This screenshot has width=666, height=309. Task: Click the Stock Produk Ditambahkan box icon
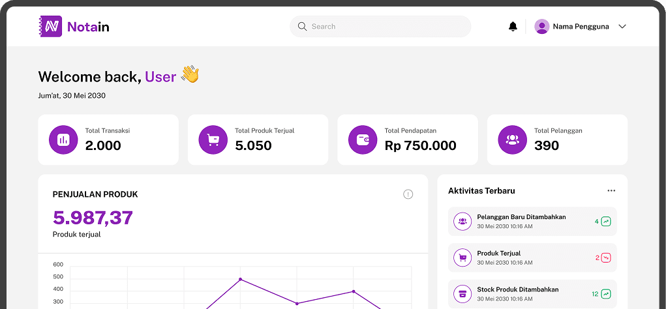coord(462,293)
